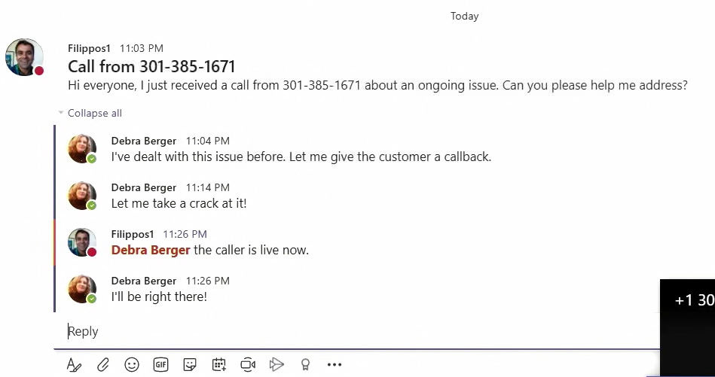The image size is (715, 377).
Task: Open the Format text options icon
Action: coord(74,365)
